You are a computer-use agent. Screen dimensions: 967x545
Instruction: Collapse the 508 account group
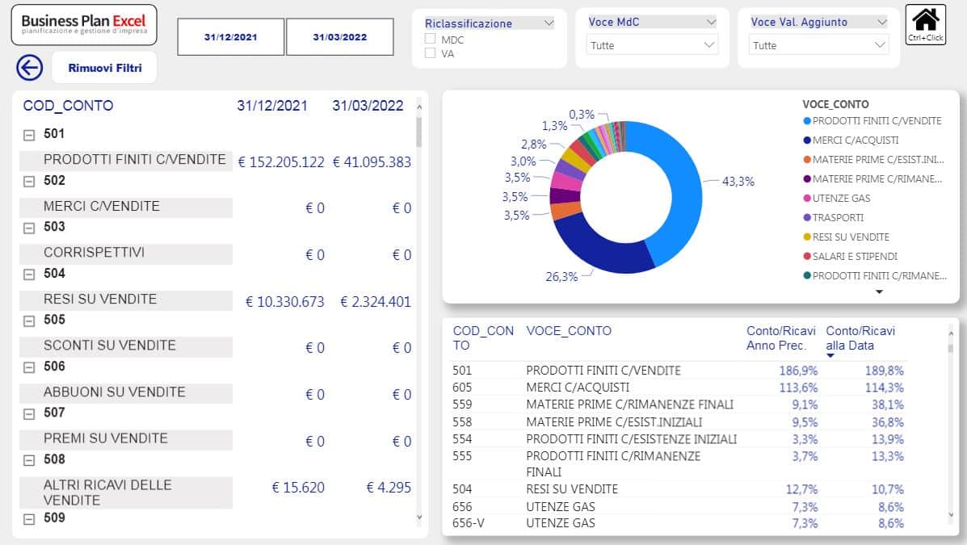29,460
